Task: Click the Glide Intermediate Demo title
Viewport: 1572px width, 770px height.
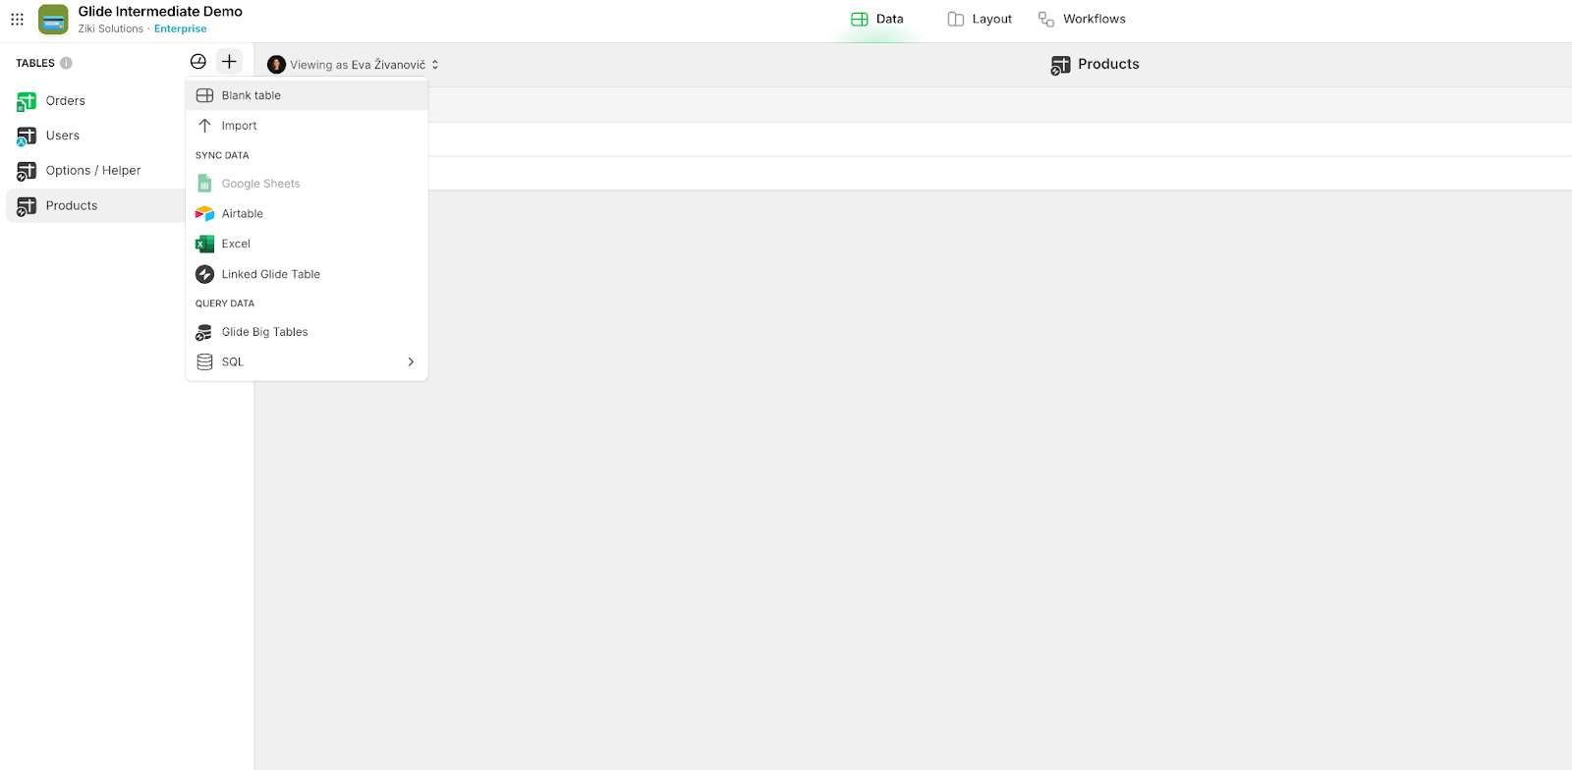Action: tap(160, 12)
